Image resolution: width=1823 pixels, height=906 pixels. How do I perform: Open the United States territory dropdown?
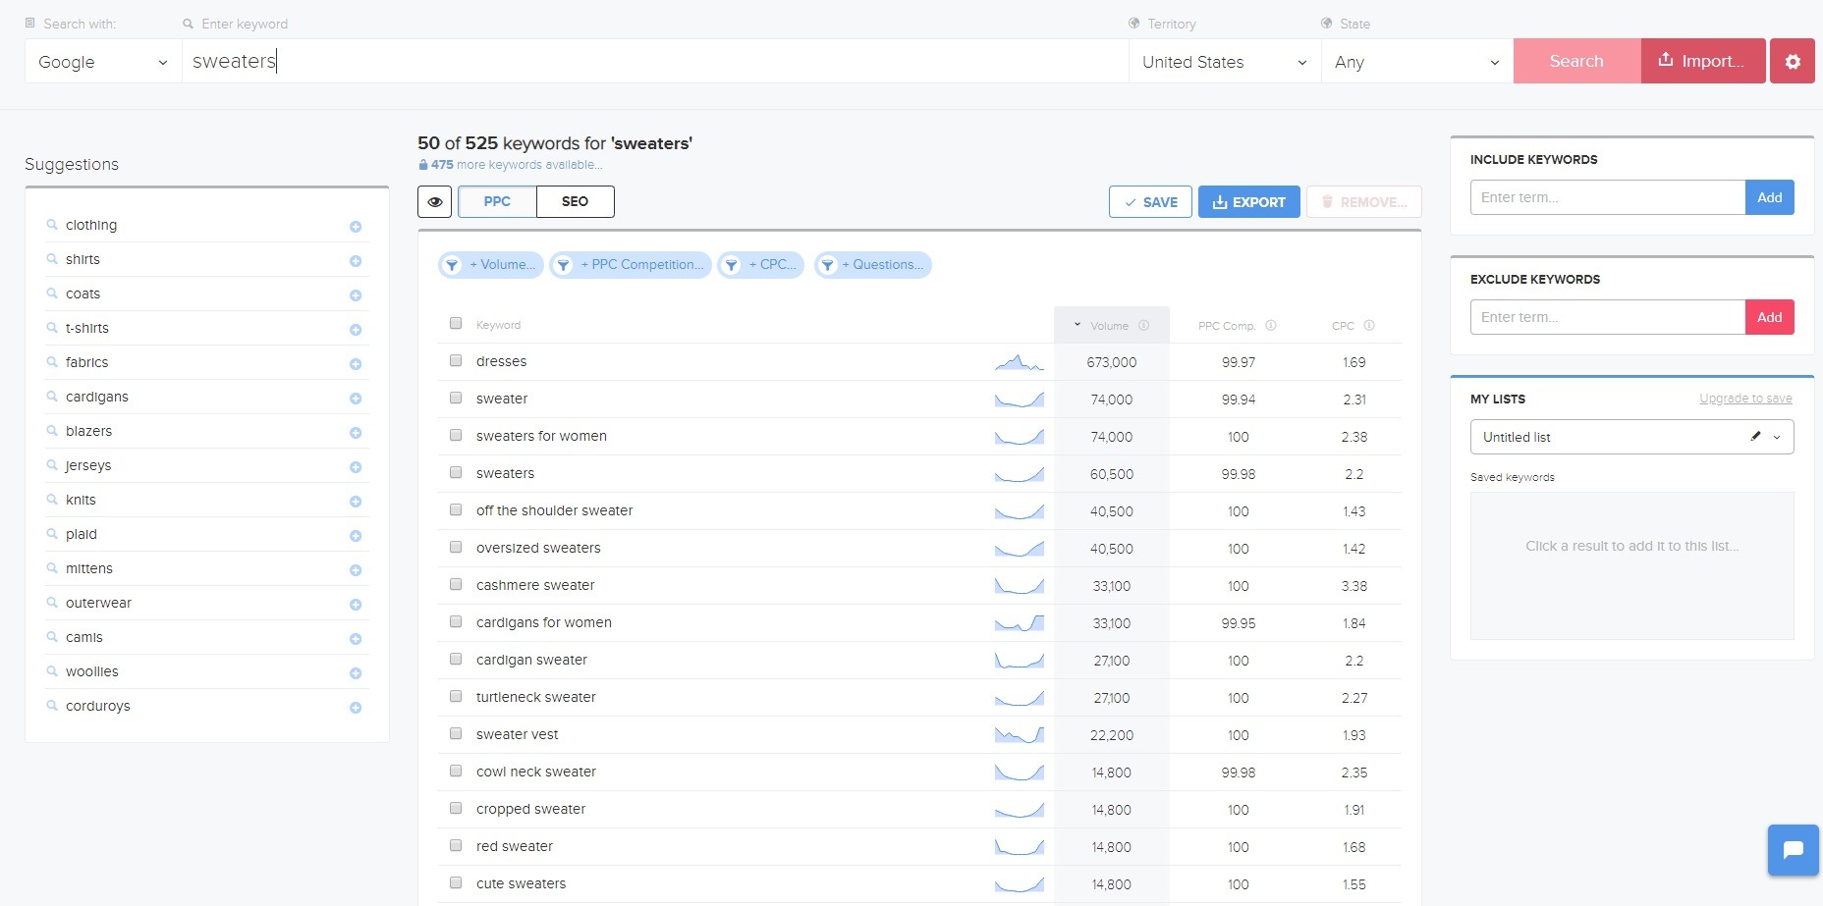coord(1225,61)
